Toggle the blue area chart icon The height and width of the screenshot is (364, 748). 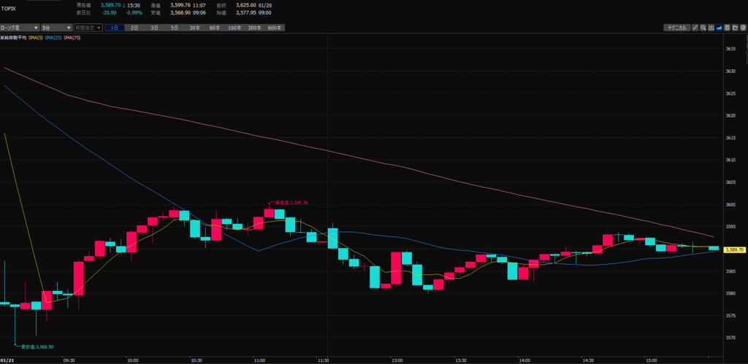719,27
